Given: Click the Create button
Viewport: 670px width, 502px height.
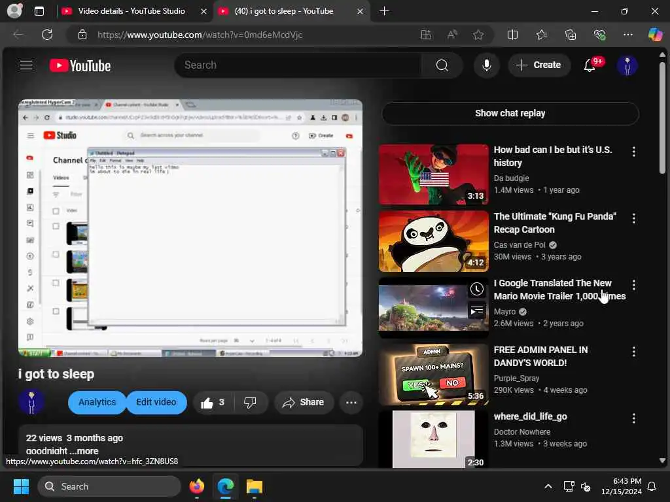Looking at the screenshot, I should pyautogui.click(x=539, y=65).
